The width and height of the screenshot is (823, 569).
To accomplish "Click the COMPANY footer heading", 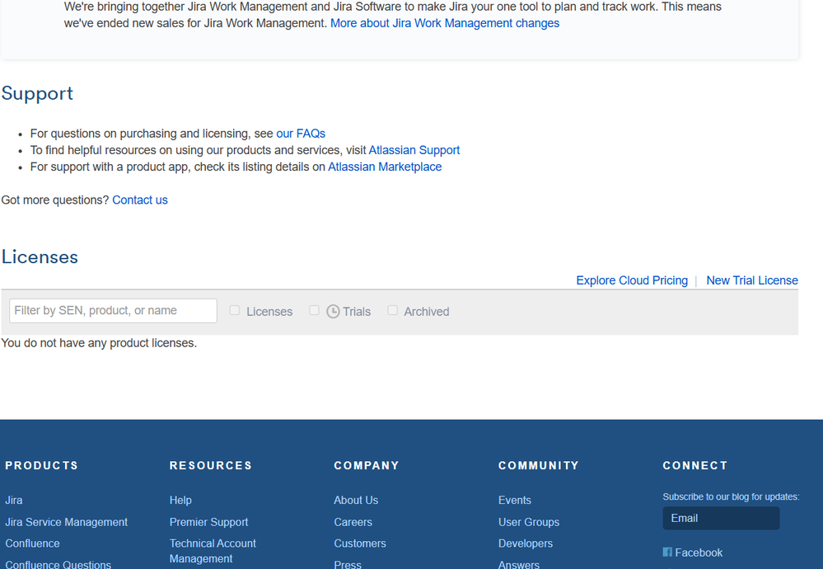I will tap(367, 465).
